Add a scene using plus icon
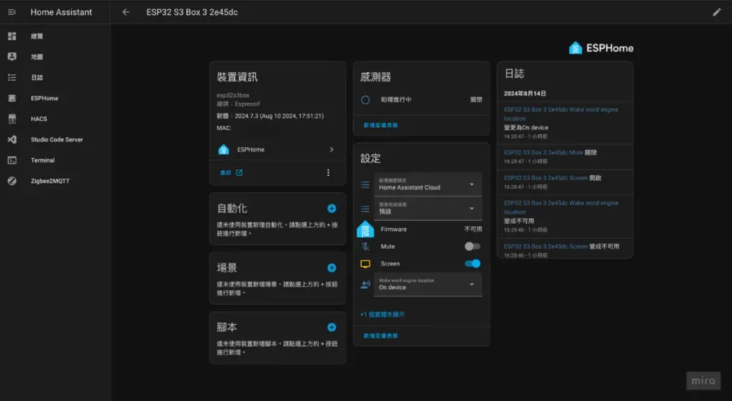 [332, 268]
